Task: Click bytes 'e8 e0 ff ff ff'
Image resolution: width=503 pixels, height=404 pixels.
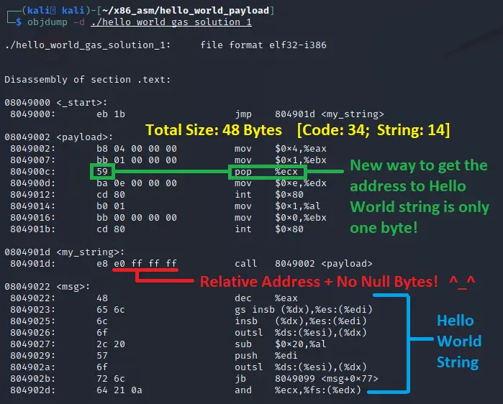Action: 137,264
